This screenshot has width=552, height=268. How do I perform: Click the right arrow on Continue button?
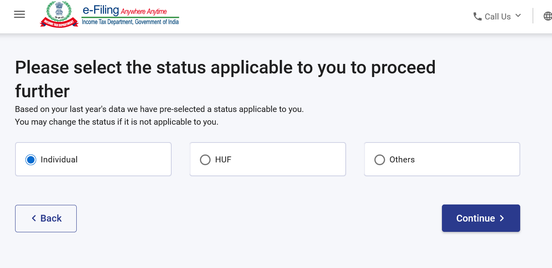(x=502, y=218)
